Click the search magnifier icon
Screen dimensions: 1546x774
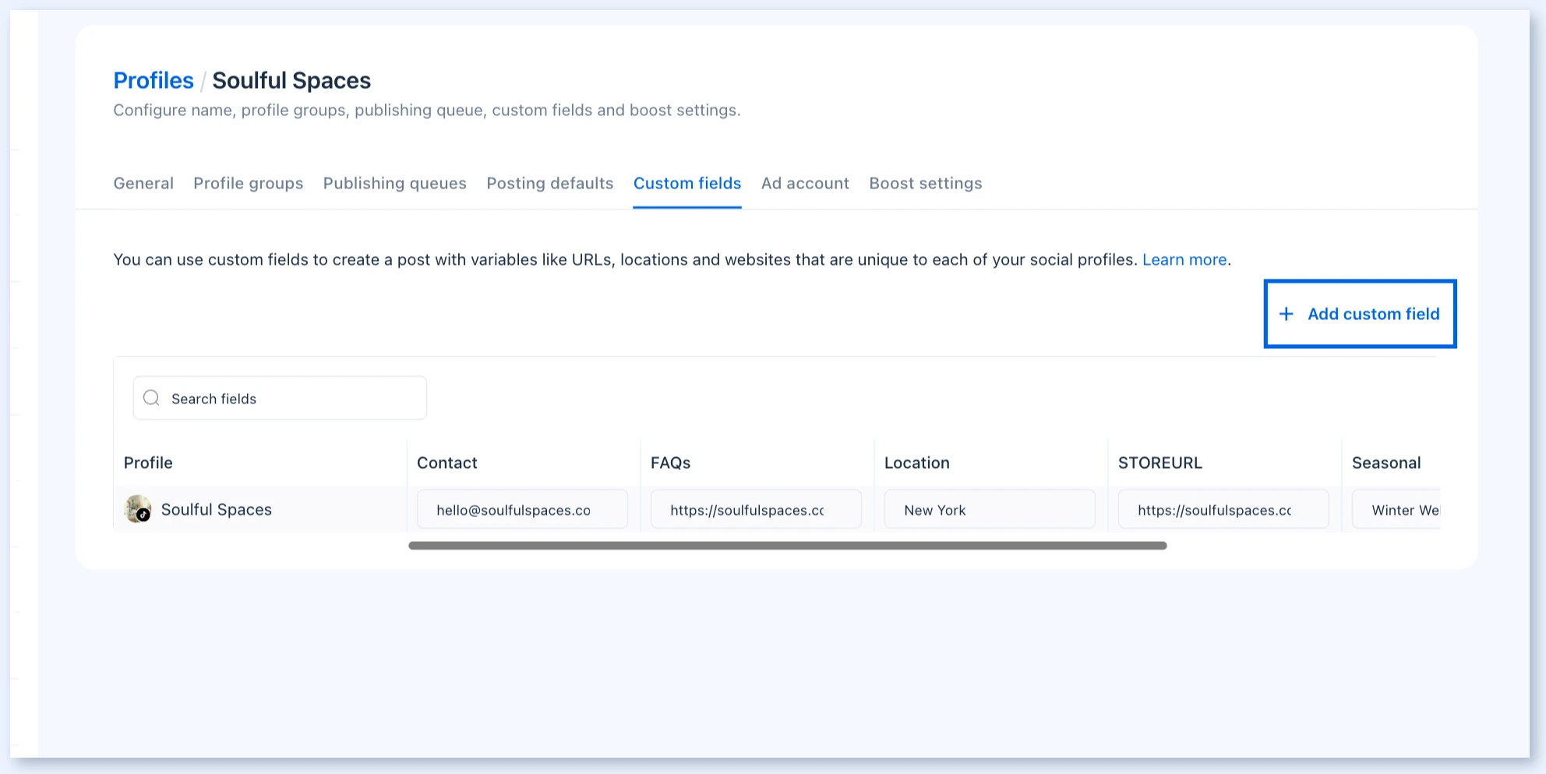pyautogui.click(x=152, y=398)
